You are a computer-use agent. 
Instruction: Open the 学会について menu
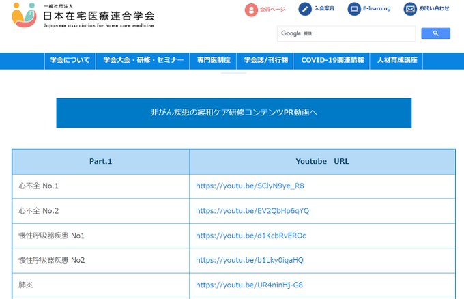point(70,61)
